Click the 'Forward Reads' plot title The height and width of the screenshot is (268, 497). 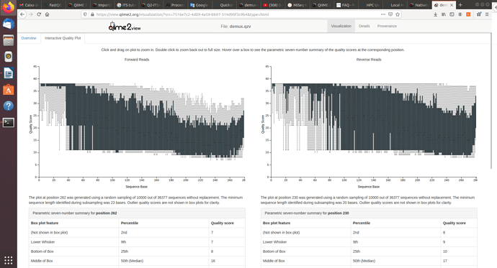click(137, 60)
